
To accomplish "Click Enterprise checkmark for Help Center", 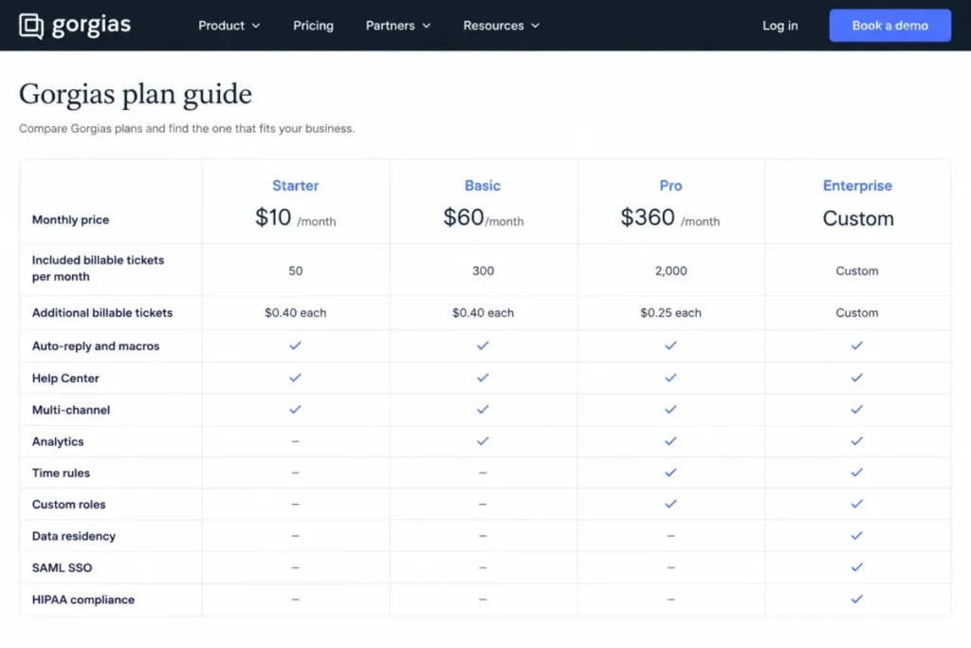I will (x=856, y=378).
